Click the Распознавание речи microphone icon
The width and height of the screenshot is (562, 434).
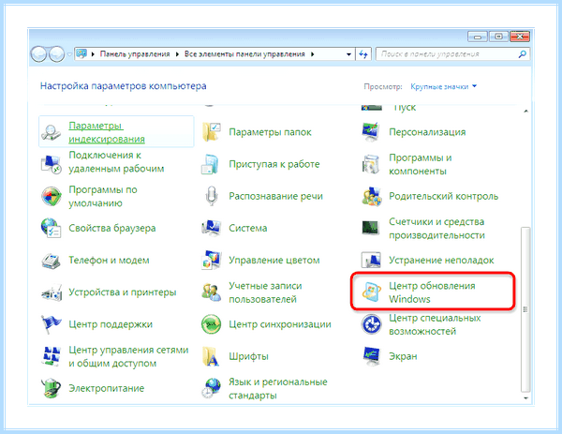click(x=211, y=196)
